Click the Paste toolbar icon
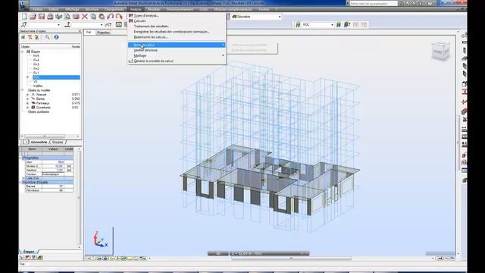Screen dimensions: 485x273 [x=102, y=17]
